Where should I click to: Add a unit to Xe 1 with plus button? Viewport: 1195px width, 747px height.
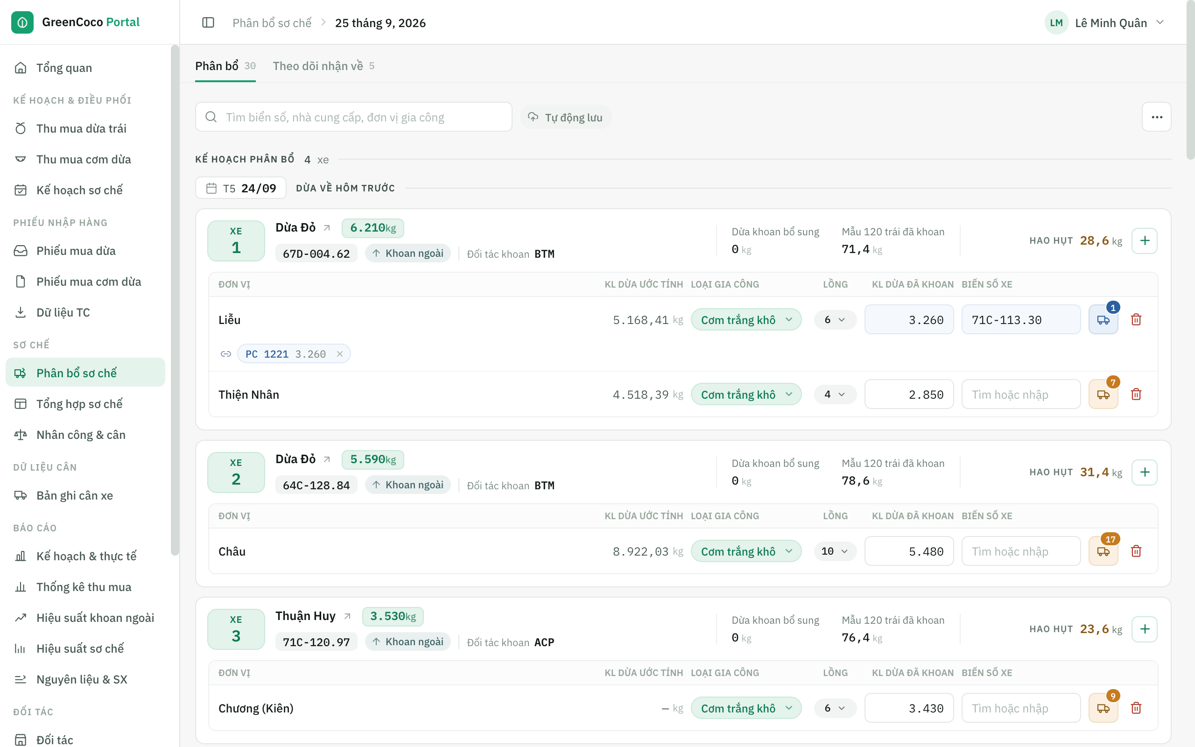coord(1145,240)
